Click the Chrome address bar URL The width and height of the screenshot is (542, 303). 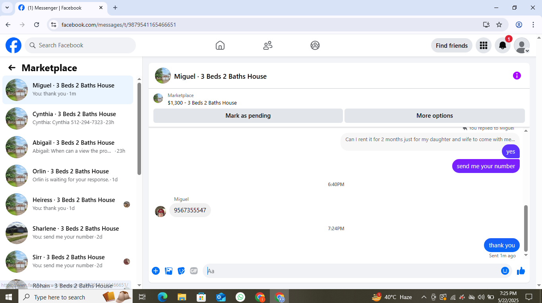coord(119,25)
